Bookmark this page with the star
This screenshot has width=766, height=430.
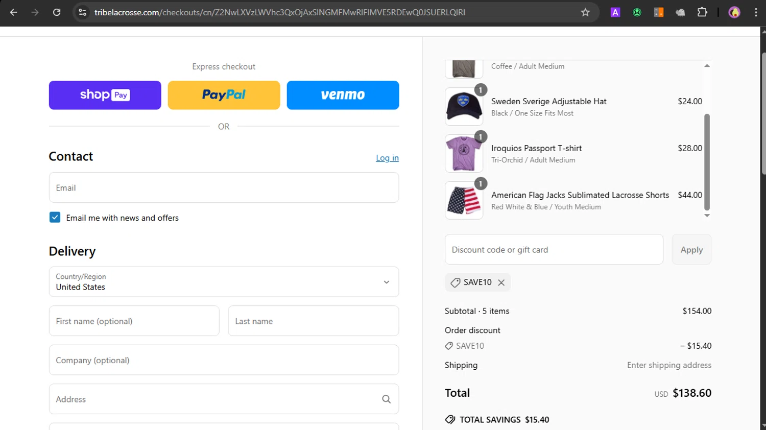(585, 12)
